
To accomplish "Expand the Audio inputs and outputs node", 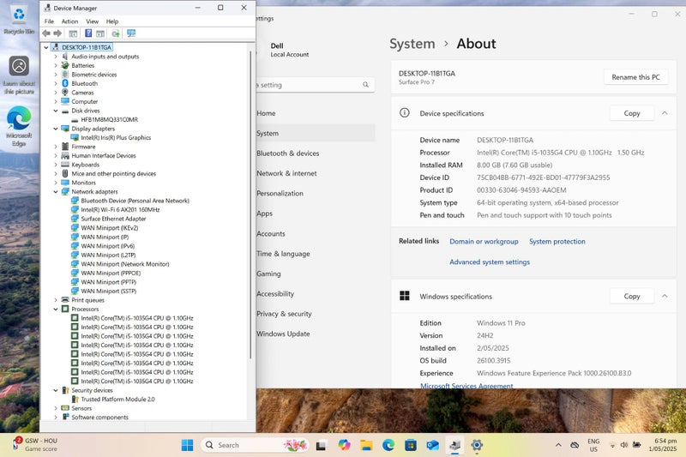I will (56, 57).
